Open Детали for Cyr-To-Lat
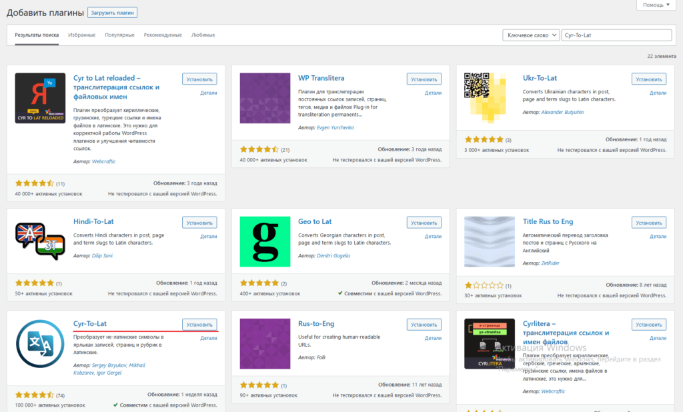683x412 pixels. click(209, 338)
